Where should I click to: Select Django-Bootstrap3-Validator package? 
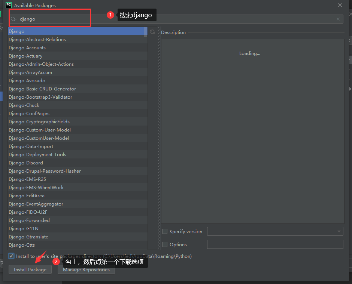[x=78, y=97]
